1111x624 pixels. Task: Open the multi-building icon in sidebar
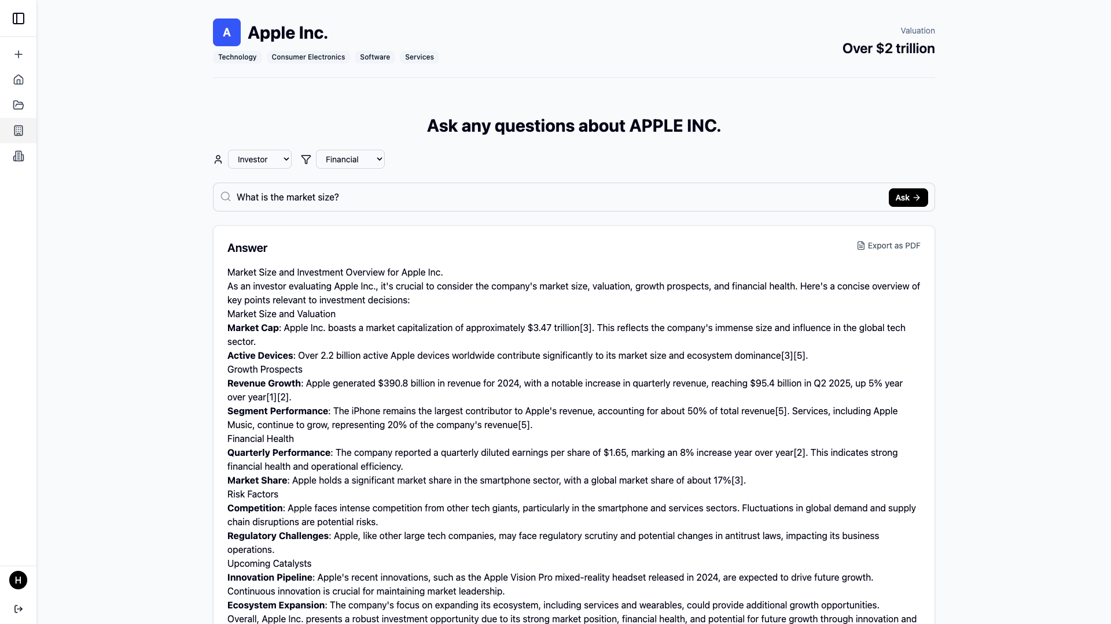coord(19,156)
